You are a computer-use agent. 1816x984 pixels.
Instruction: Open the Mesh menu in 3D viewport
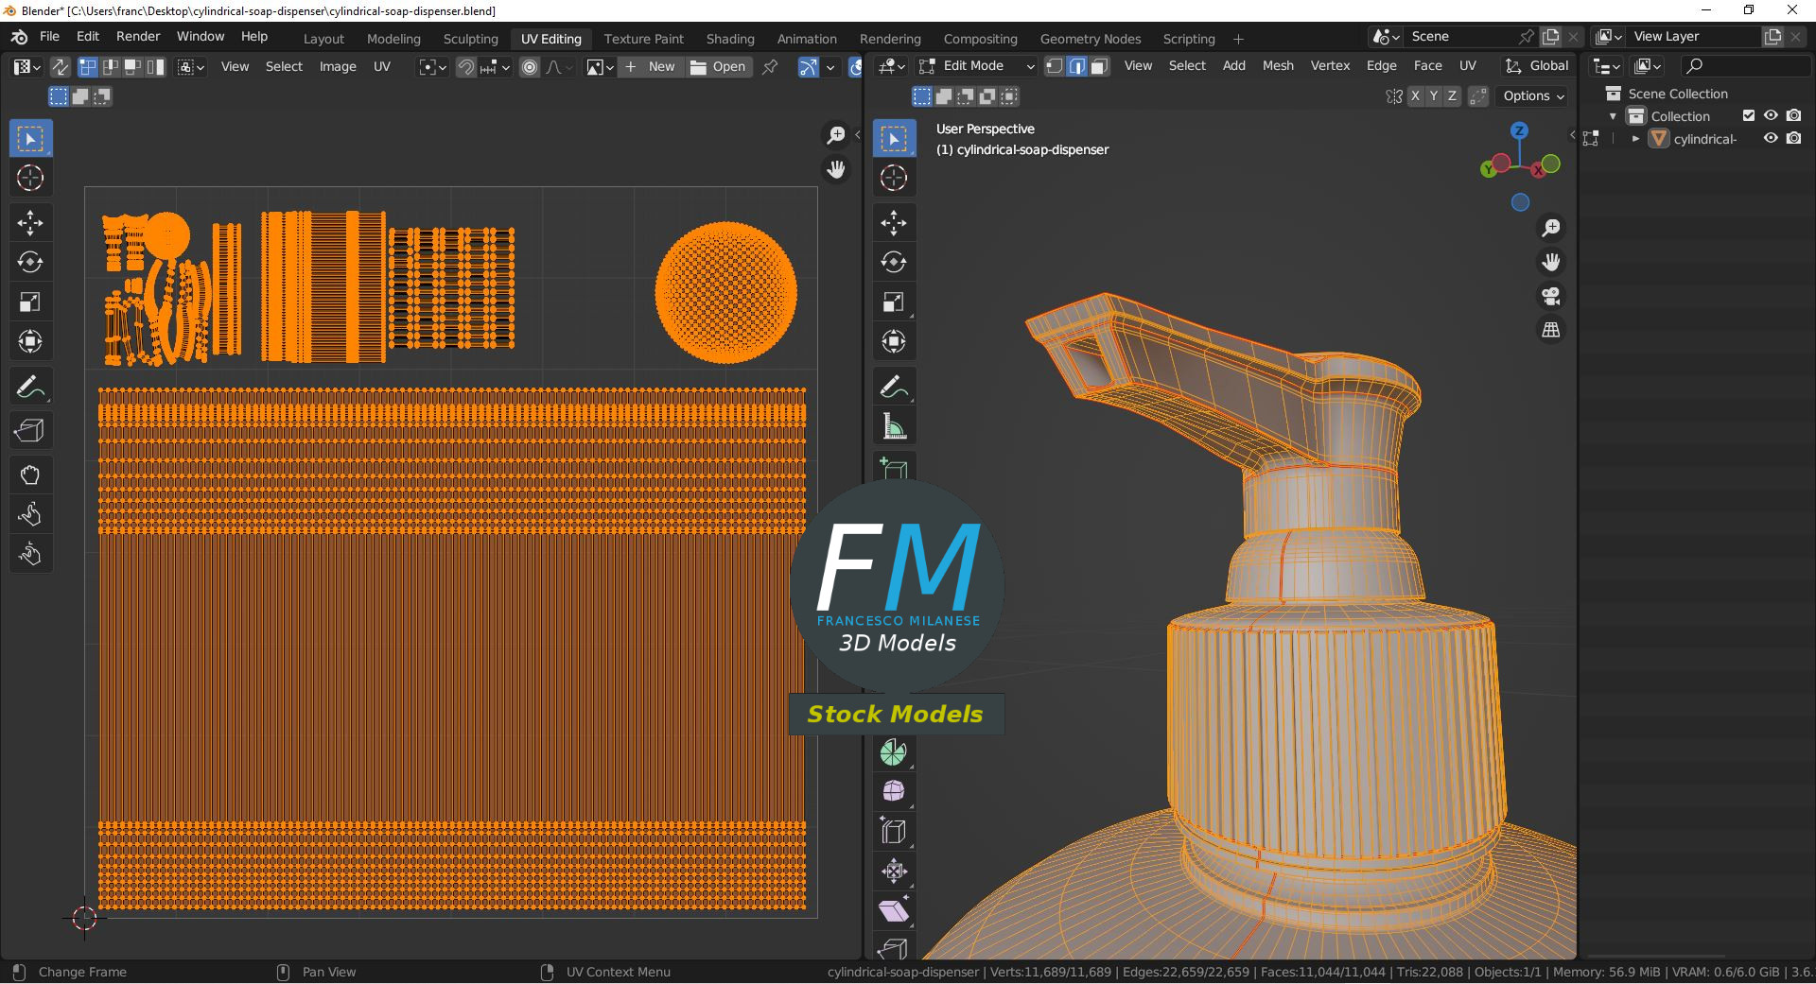pos(1278,66)
